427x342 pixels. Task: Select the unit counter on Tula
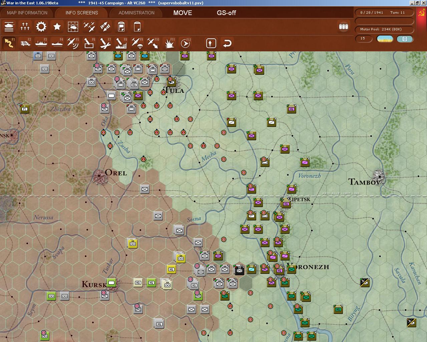click(171, 82)
